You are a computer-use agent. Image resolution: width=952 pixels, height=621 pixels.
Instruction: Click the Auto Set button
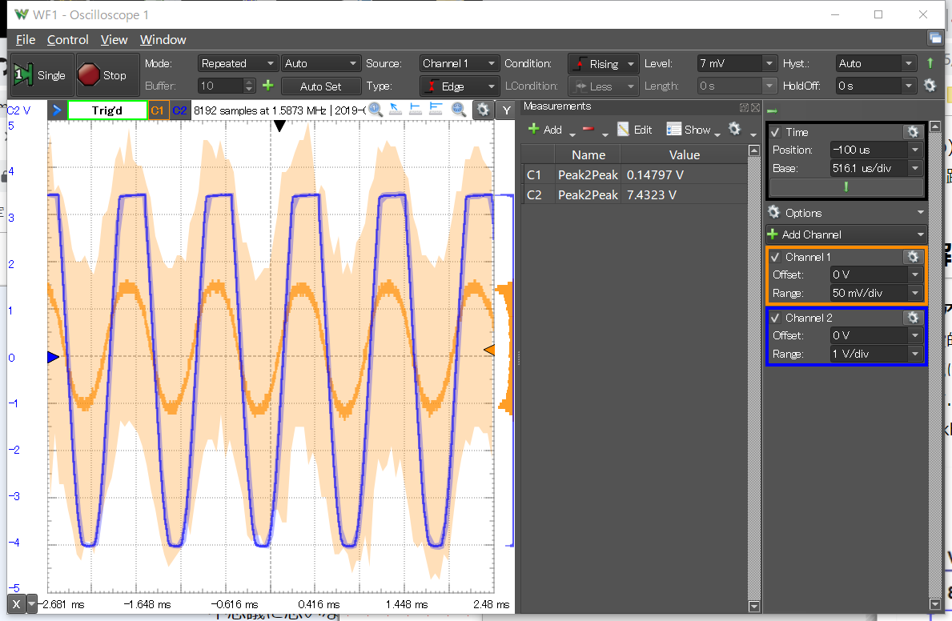(x=320, y=86)
